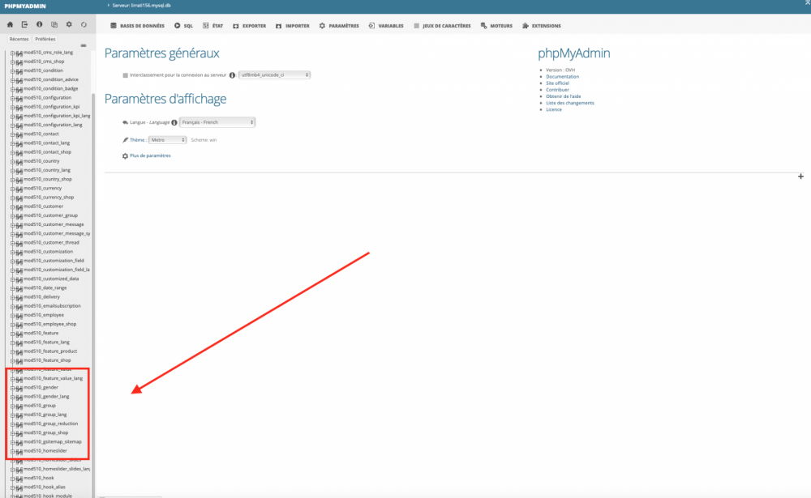Click server breadcrumb lirrati156.mysql.db
811x498 pixels.
pyautogui.click(x=141, y=5)
